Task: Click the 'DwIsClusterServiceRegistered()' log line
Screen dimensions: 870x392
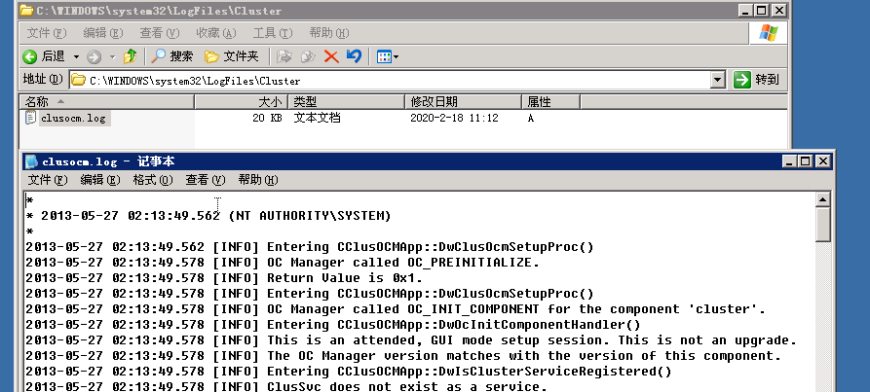Action: pos(349,371)
